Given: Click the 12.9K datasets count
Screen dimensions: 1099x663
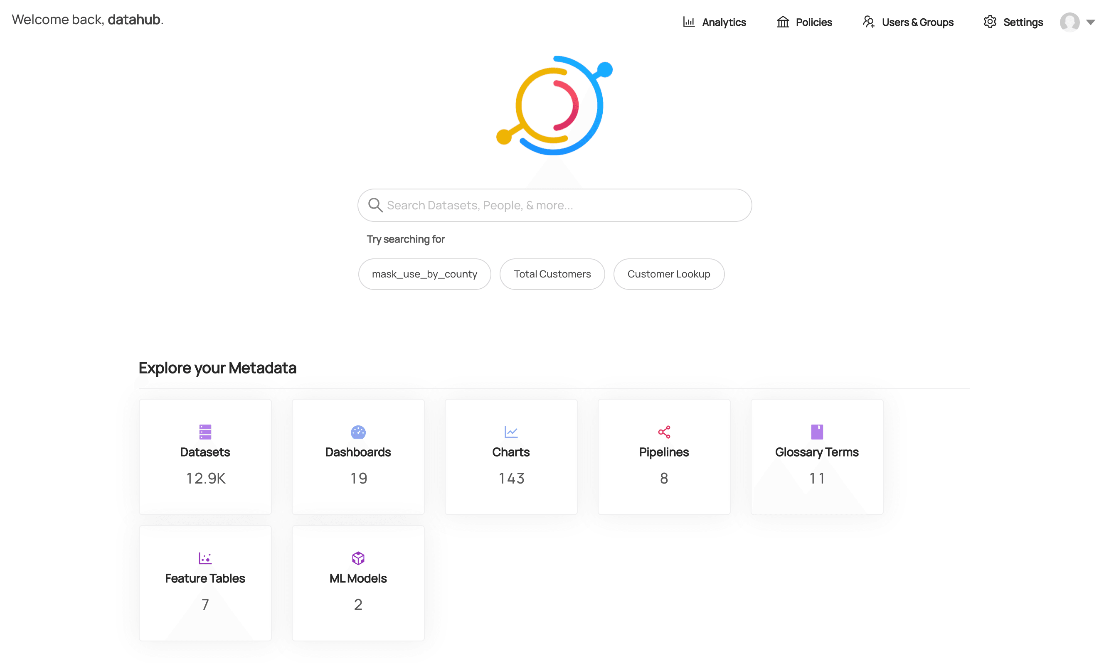Looking at the screenshot, I should tap(206, 478).
